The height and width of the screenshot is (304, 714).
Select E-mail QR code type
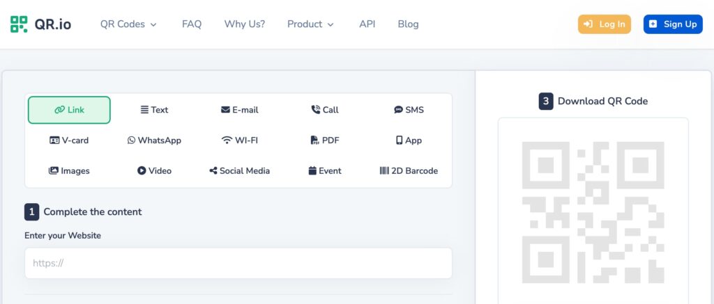point(239,110)
